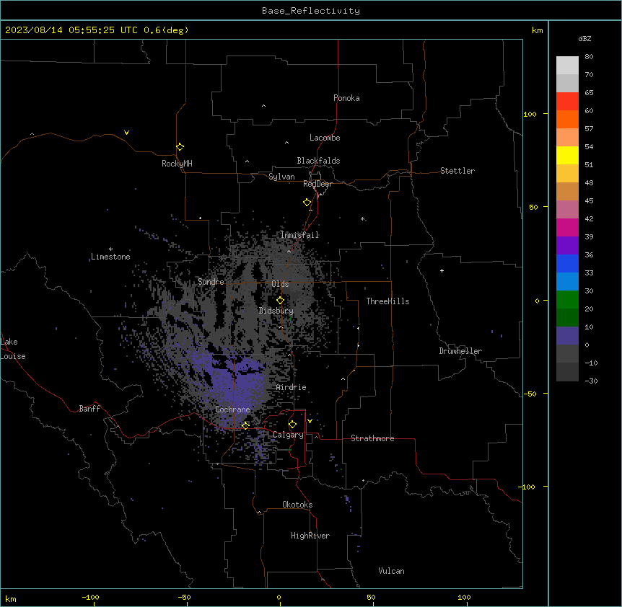Image resolution: width=622 pixels, height=607 pixels.
Task: Pick the light blue 33 dBZ swatch
Action: point(567,282)
